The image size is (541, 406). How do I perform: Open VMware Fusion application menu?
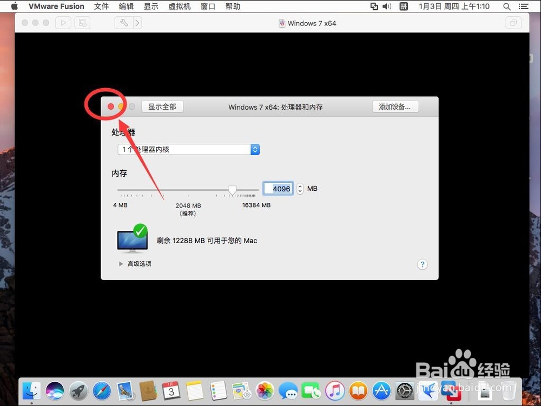[x=56, y=6]
